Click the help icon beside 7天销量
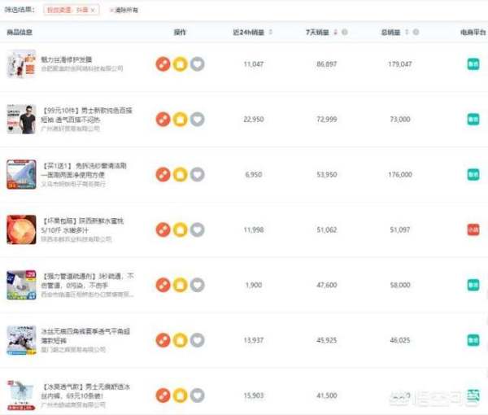Screen dimensions: 488x415 tap(345, 33)
